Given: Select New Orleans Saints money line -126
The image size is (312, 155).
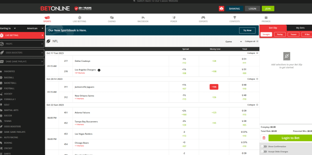Looking at the screenshot, I should coord(214,97).
